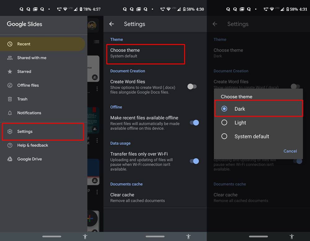The width and height of the screenshot is (310, 241).
Task: Tap the list view toggle icon
Action: 96,42
